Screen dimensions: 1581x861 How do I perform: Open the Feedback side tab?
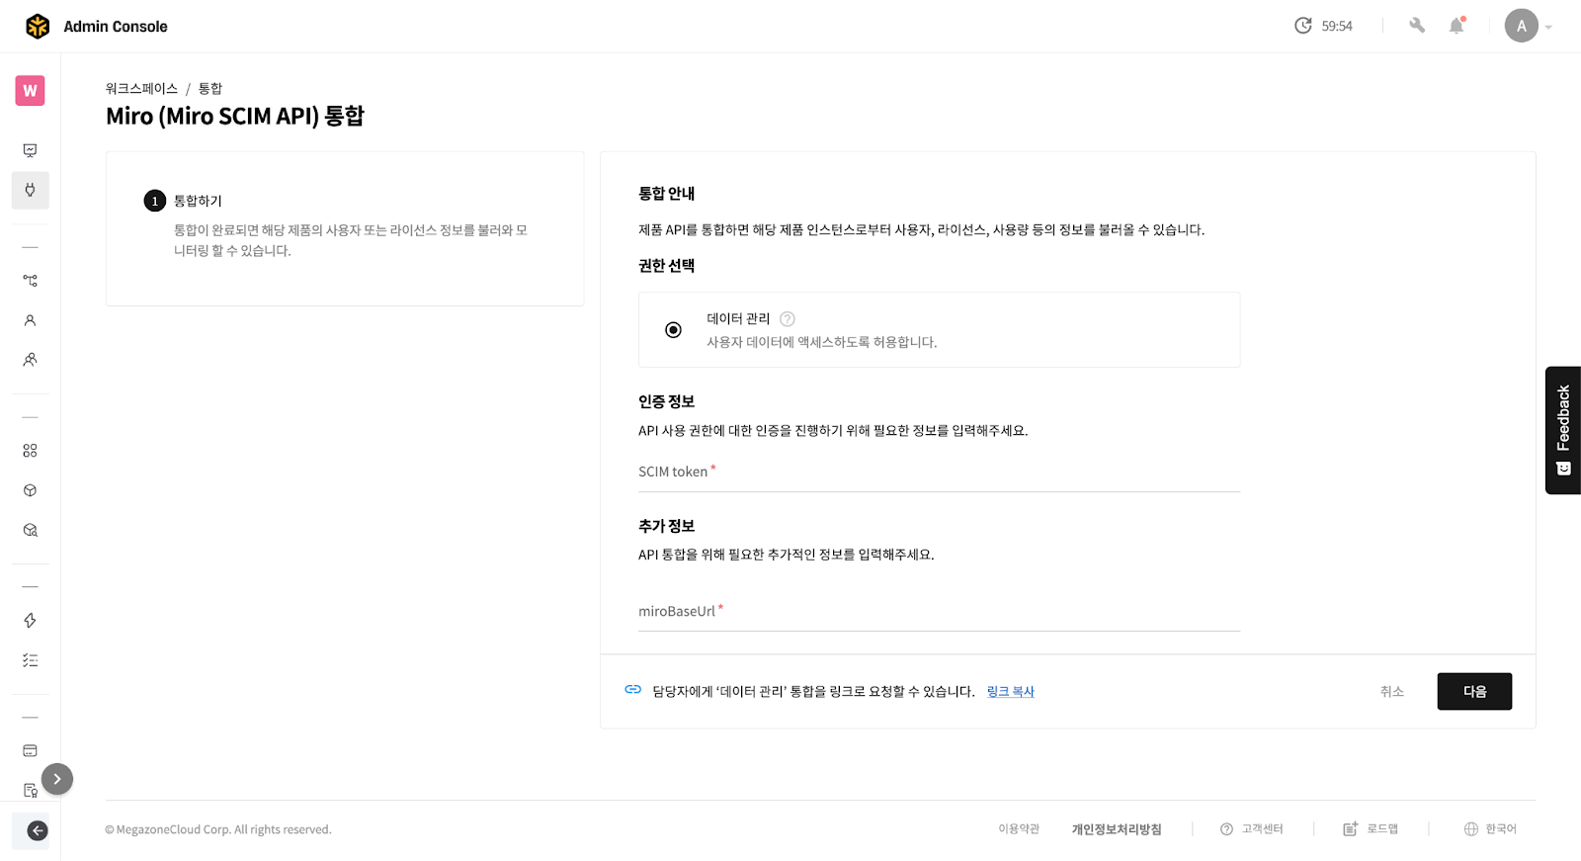[x=1563, y=430]
